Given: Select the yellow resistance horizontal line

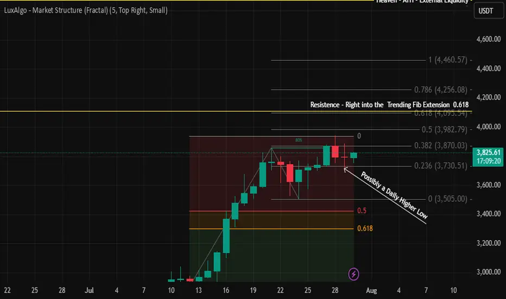Looking at the screenshot, I should 236,111.
